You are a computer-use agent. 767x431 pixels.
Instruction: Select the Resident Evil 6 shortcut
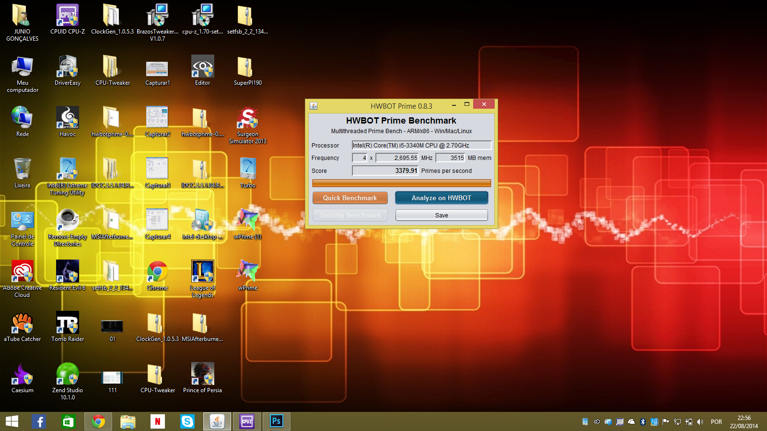click(68, 275)
